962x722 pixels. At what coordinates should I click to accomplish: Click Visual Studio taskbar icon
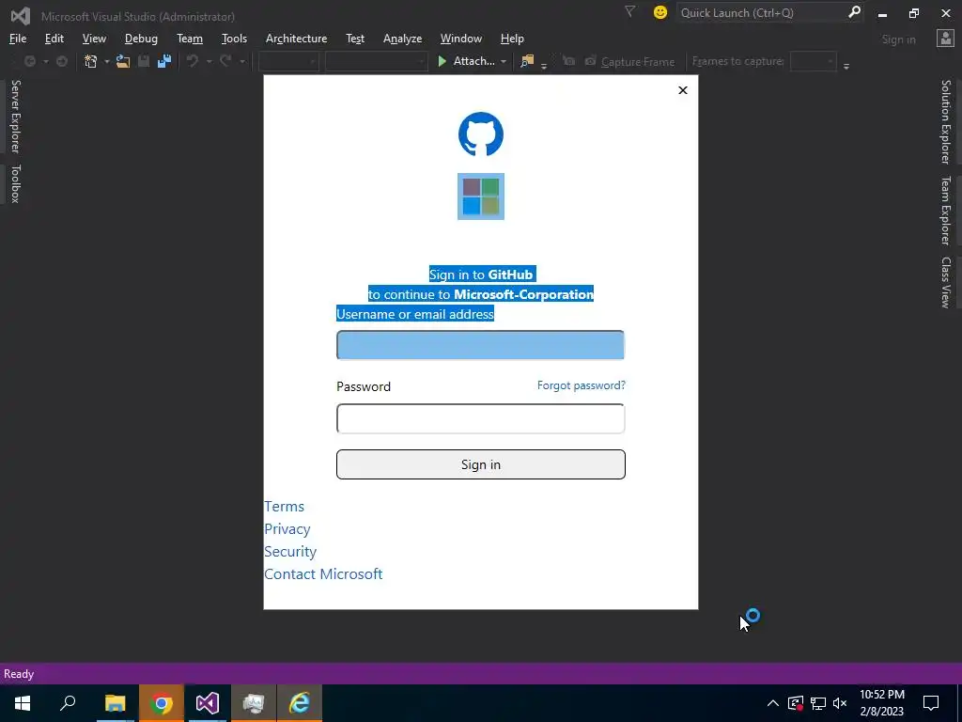click(x=208, y=703)
